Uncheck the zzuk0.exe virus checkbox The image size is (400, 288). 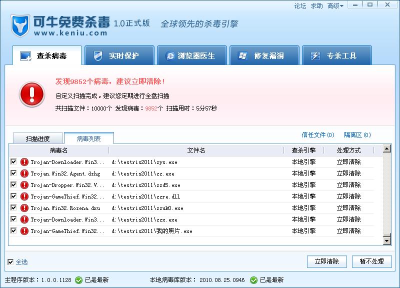point(13,207)
